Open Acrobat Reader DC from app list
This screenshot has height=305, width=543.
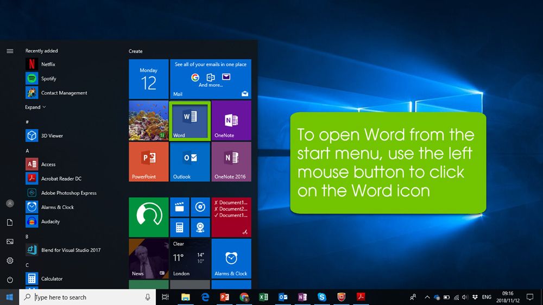point(61,179)
